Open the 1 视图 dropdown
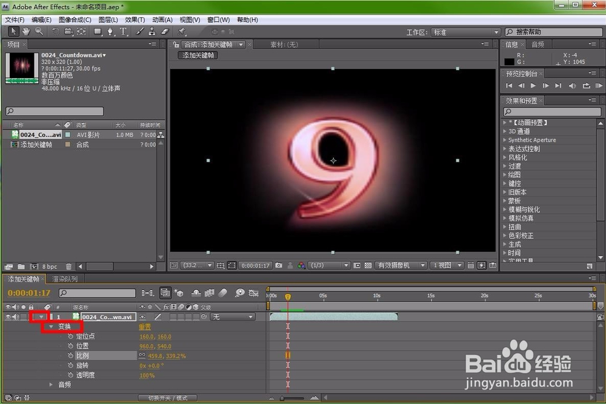 [447, 265]
